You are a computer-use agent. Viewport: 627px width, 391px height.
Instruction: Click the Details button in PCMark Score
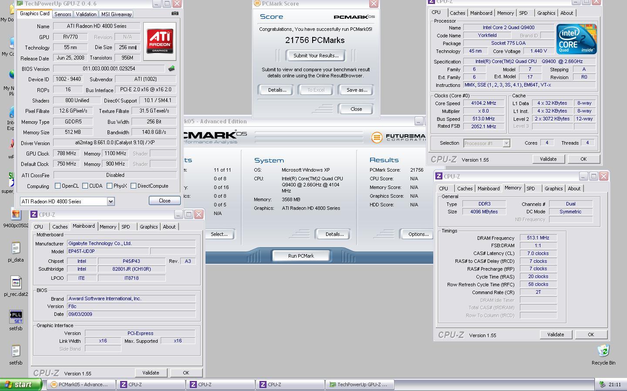coord(277,90)
